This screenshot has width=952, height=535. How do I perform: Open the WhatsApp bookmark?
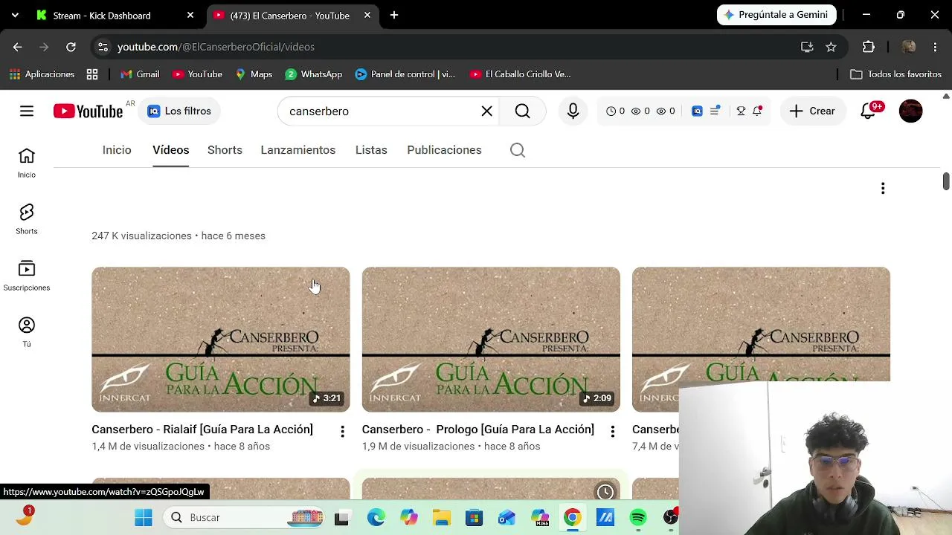(x=313, y=74)
